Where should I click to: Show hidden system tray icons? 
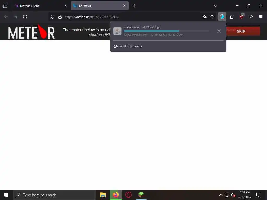click(221, 195)
